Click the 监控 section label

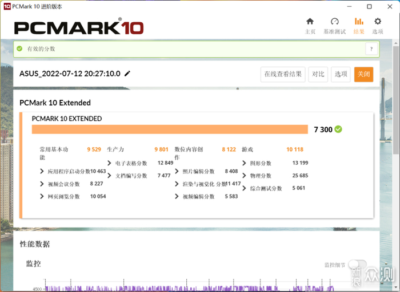[33, 263]
